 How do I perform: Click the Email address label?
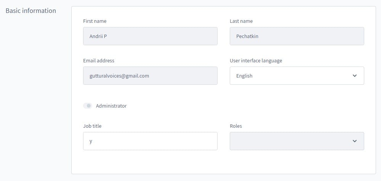pyautogui.click(x=99, y=61)
